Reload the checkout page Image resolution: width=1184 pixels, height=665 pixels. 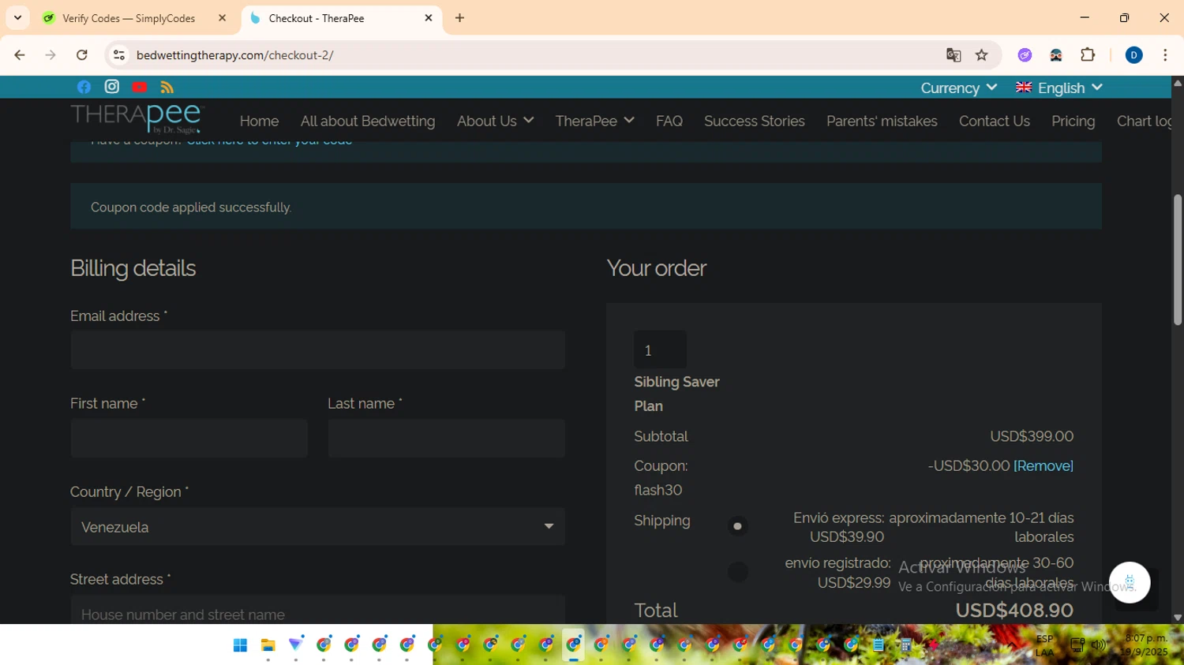[82, 55]
